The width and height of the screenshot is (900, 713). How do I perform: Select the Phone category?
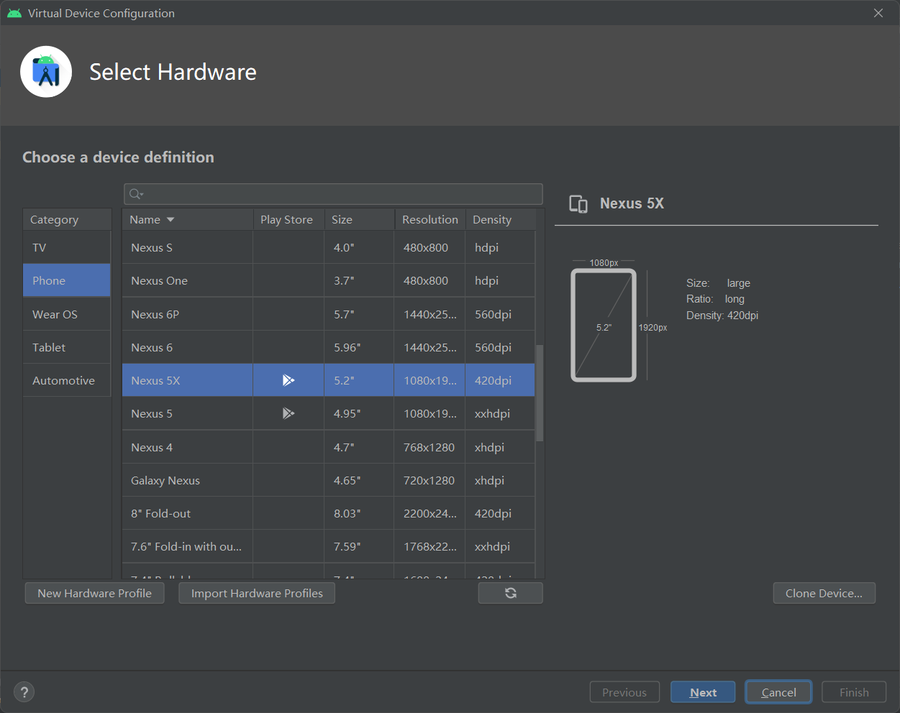[x=67, y=280]
